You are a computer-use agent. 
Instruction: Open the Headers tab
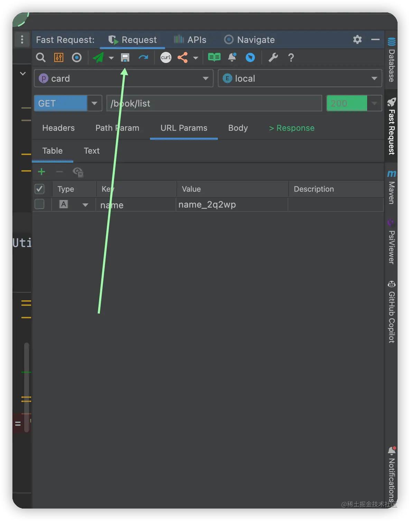(x=58, y=128)
